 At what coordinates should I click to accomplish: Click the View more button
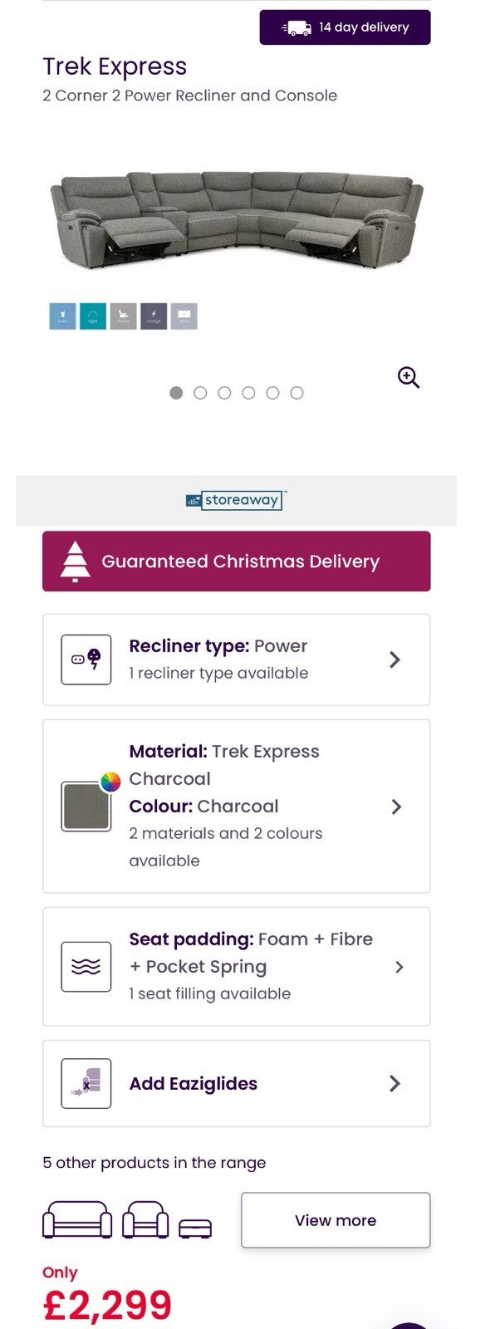pos(336,1220)
